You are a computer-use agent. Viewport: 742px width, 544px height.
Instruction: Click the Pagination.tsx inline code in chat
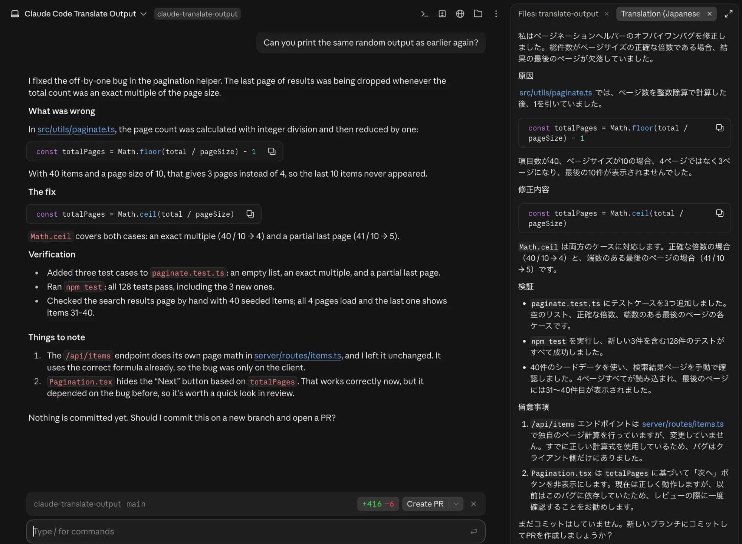click(81, 382)
